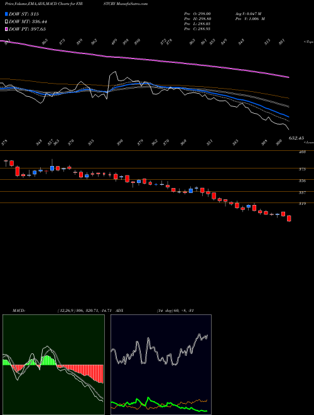Open the green MACD histogram panel

(53, 365)
